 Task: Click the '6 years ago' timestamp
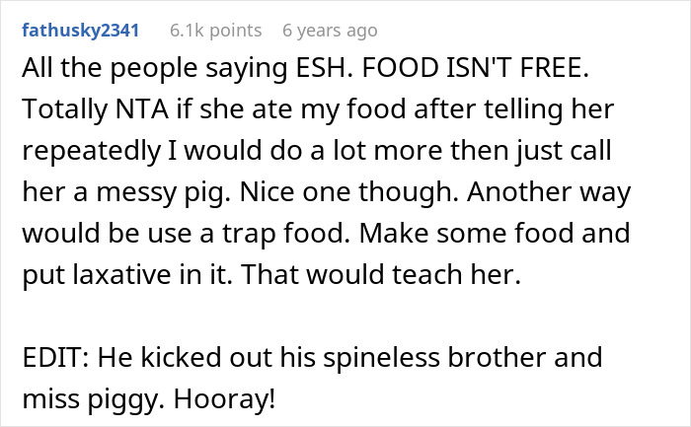click(329, 30)
